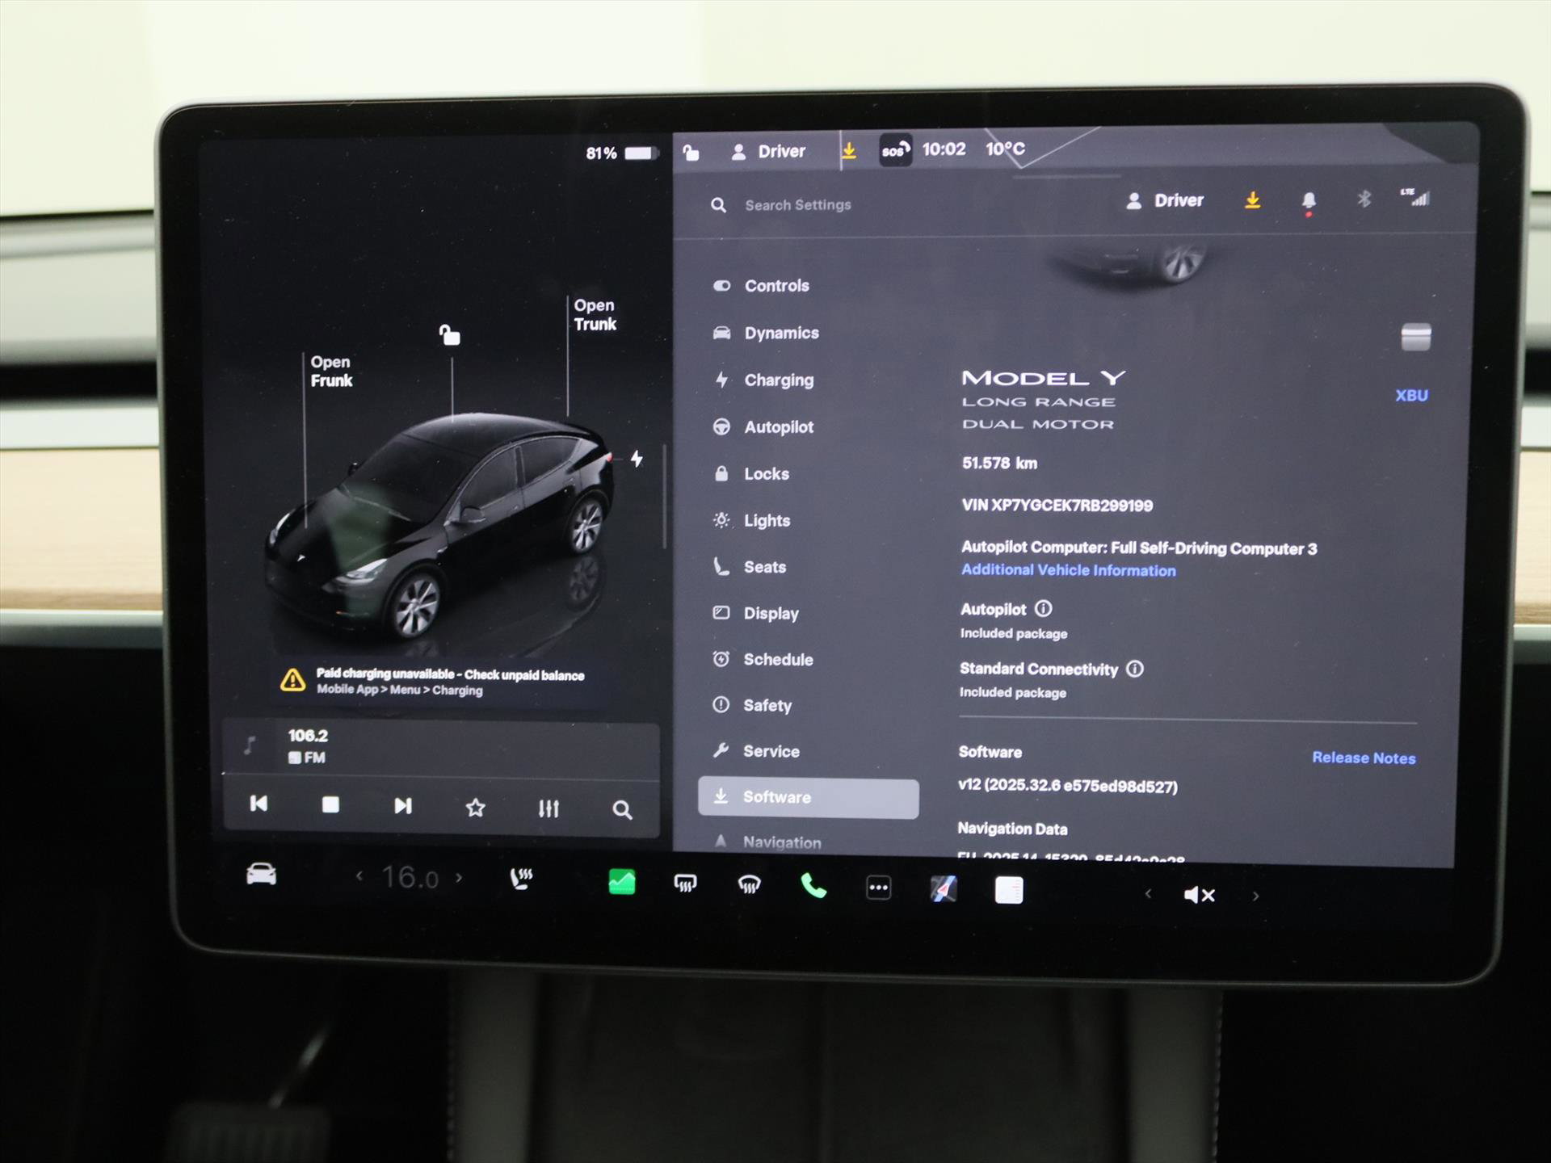Open Additional Vehicle Information link
Image resolution: width=1551 pixels, height=1163 pixels.
1068,570
